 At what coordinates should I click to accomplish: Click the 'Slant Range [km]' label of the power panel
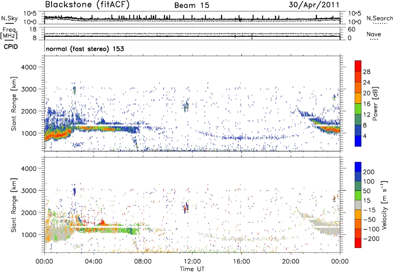pyautogui.click(x=14, y=104)
